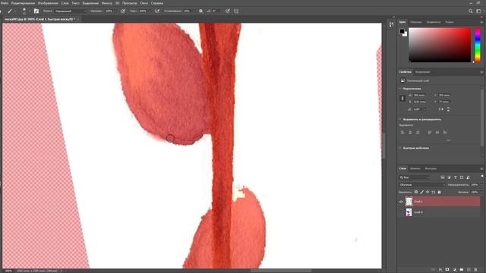Open the Brush tool preset icon

coord(10,11)
